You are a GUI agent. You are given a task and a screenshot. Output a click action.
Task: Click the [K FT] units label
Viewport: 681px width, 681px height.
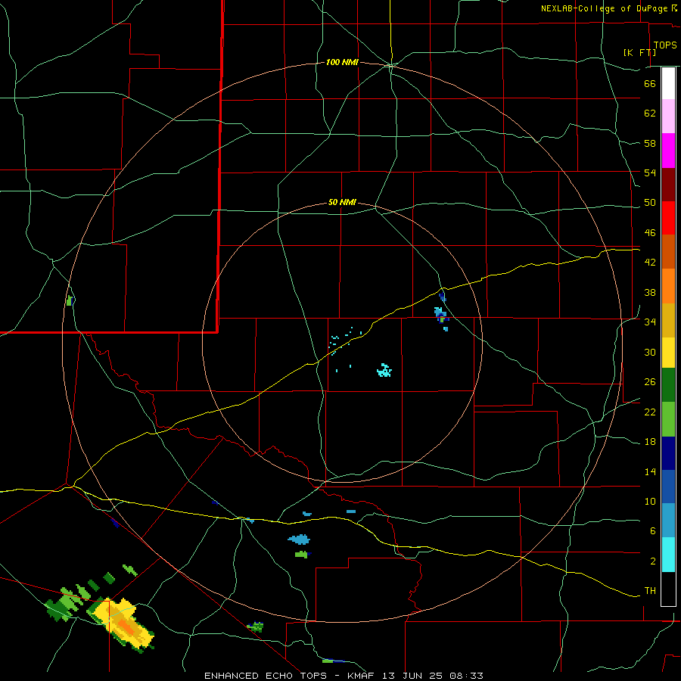[x=639, y=52]
